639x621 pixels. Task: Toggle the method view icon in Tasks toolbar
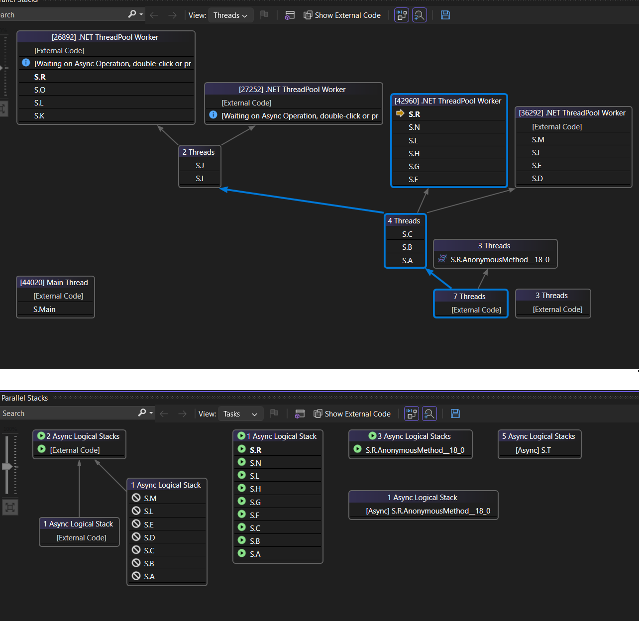[x=300, y=414]
